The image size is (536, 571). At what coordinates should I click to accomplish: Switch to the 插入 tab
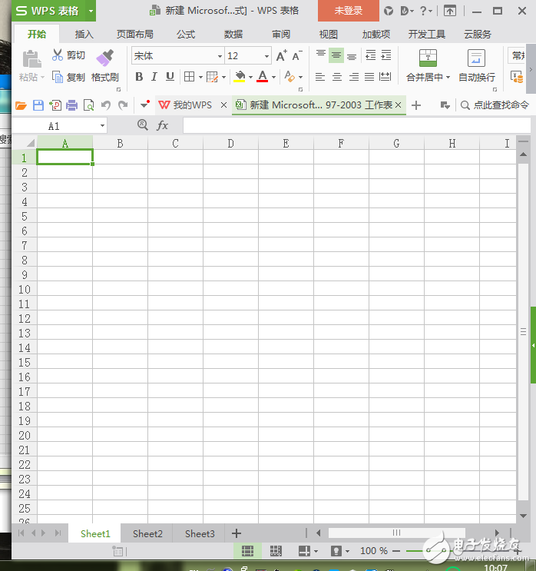84,35
